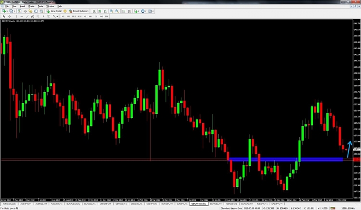Select the M15 timeframe button
The height and width of the screenshot is (210, 361).
coord(74,16)
